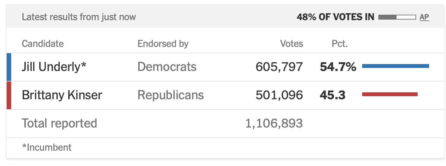Viewport: 446px width, 166px height.
Task: Select the red Republican color marker
Action: click(9, 95)
